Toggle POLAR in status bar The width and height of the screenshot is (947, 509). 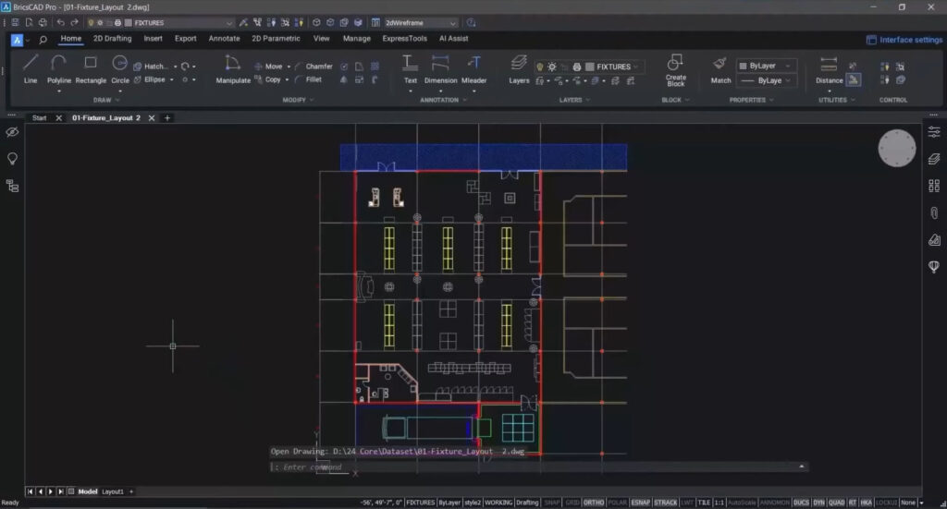(617, 503)
